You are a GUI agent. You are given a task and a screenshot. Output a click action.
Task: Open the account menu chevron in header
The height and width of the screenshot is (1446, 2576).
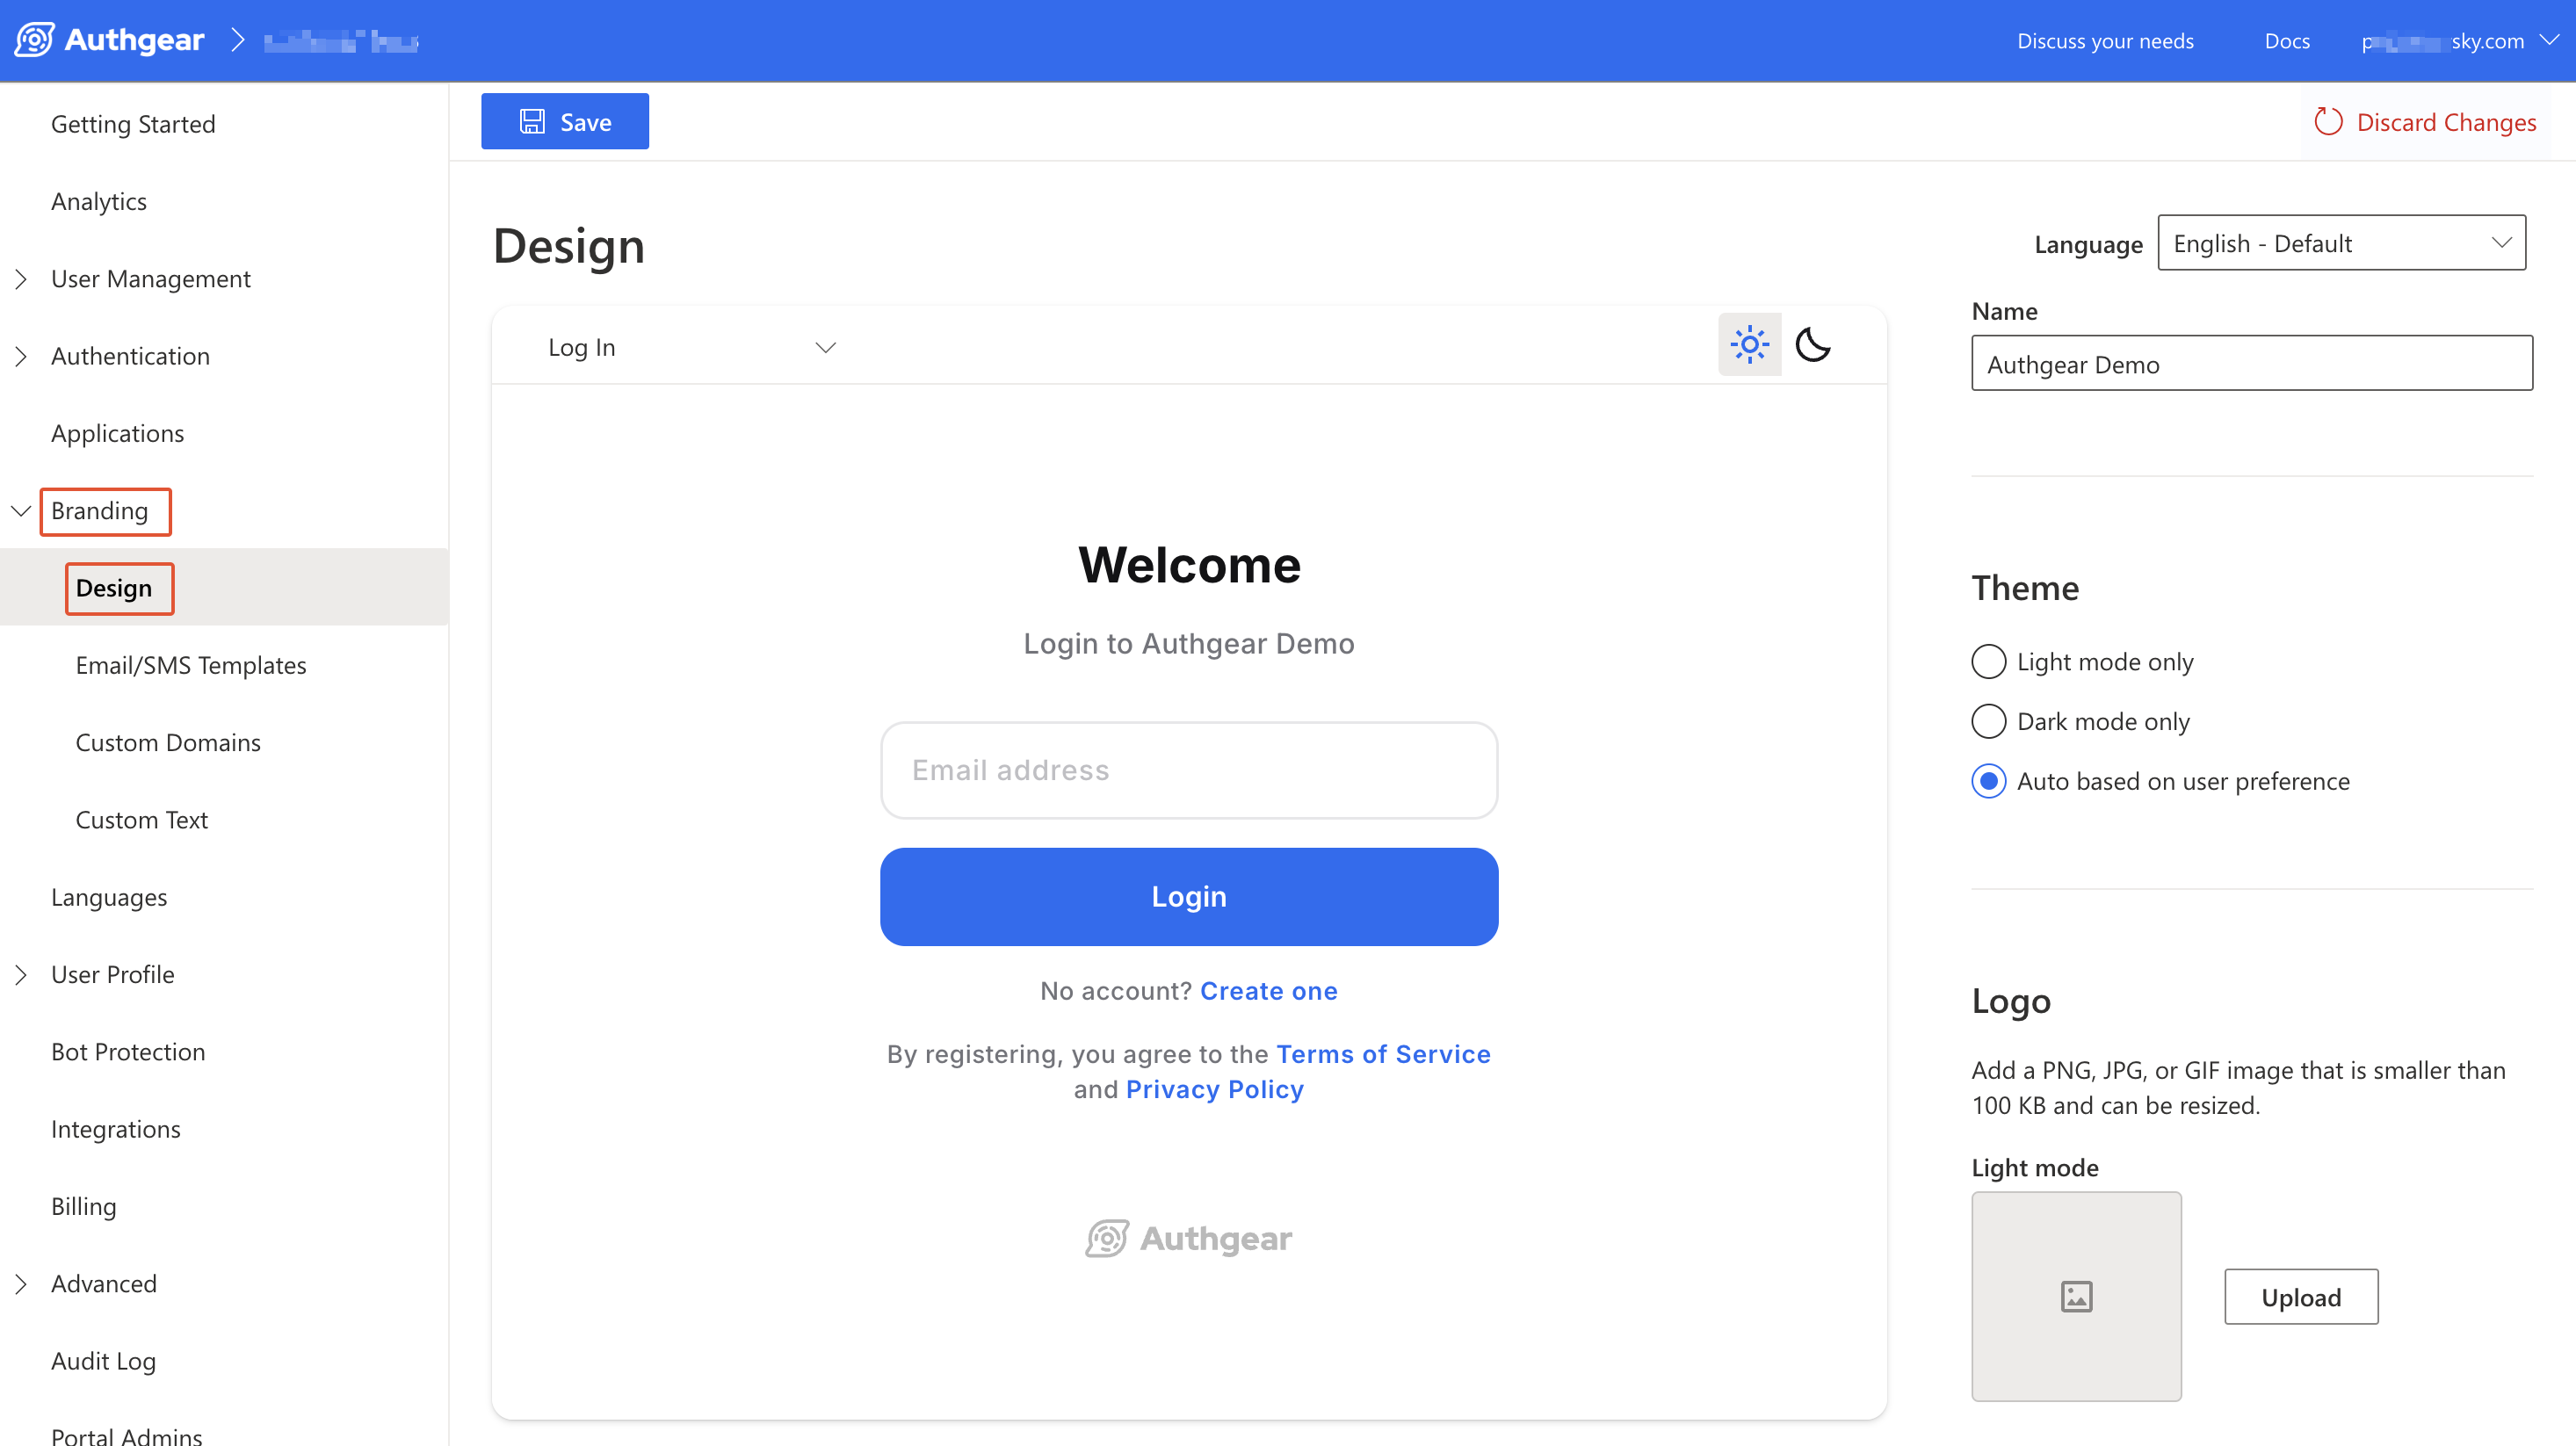coord(2549,40)
